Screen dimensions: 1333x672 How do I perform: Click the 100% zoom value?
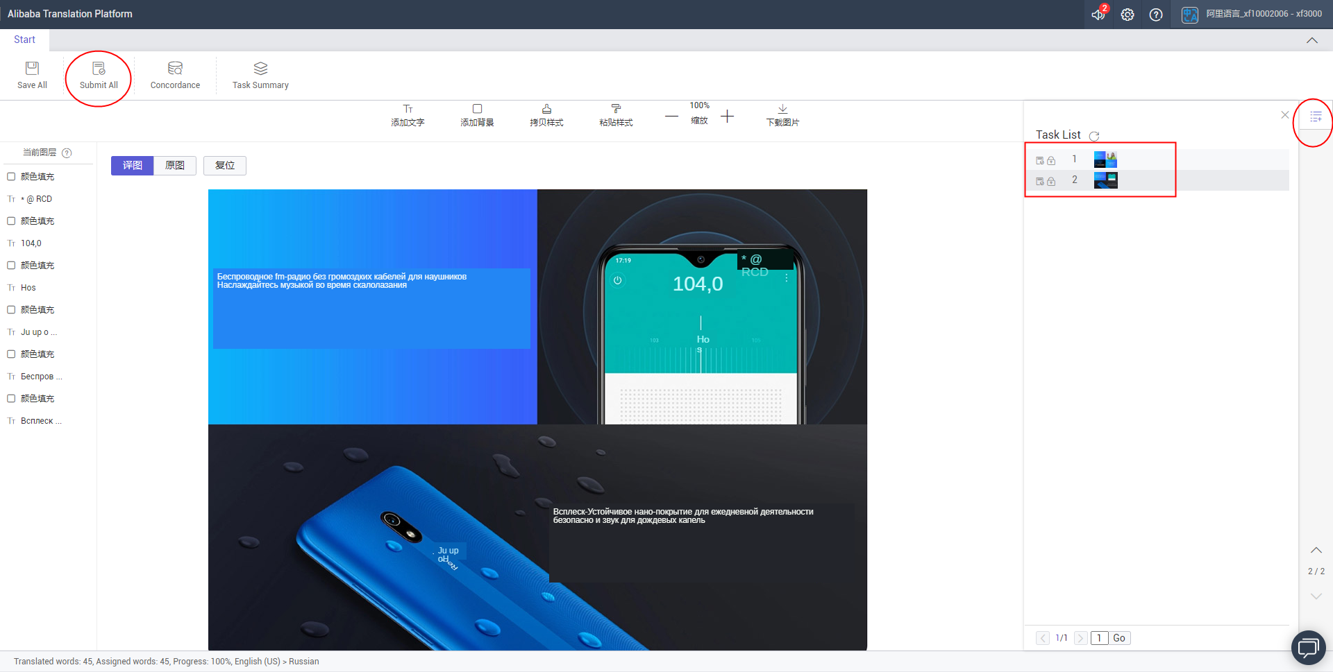(x=699, y=105)
